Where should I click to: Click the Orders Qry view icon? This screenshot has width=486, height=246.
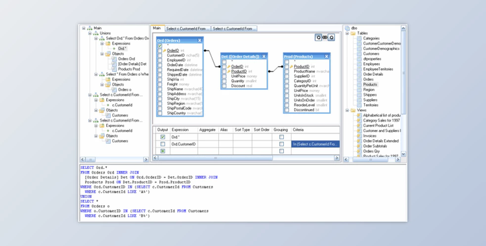click(x=359, y=151)
